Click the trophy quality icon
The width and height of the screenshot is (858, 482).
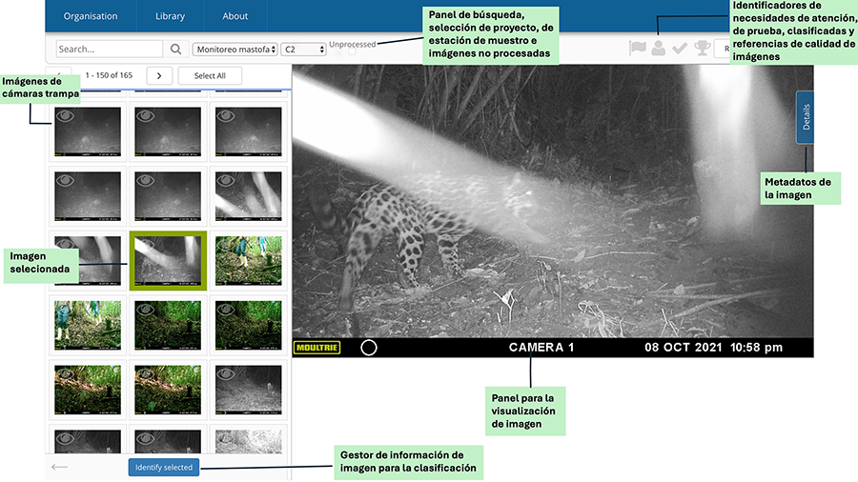point(702,49)
